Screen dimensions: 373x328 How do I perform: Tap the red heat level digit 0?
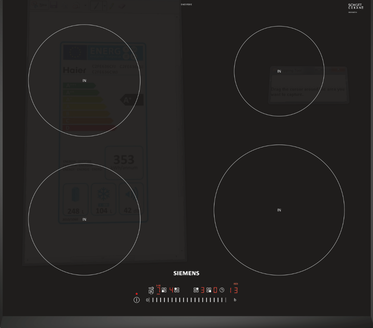[215, 290]
